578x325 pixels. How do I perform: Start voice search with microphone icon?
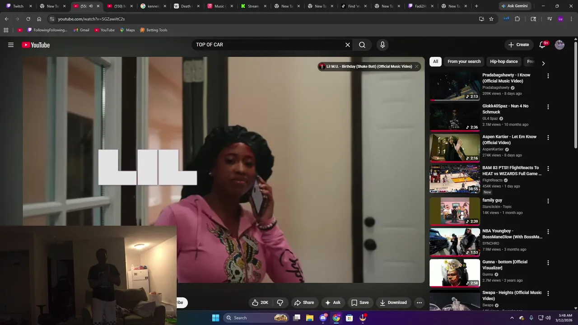coord(382,45)
